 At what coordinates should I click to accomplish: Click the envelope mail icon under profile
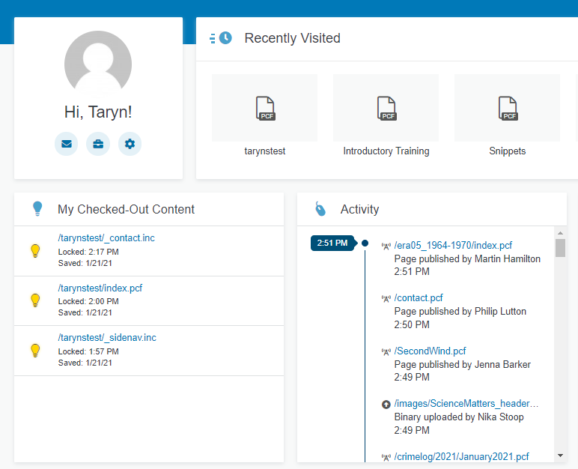tap(66, 144)
